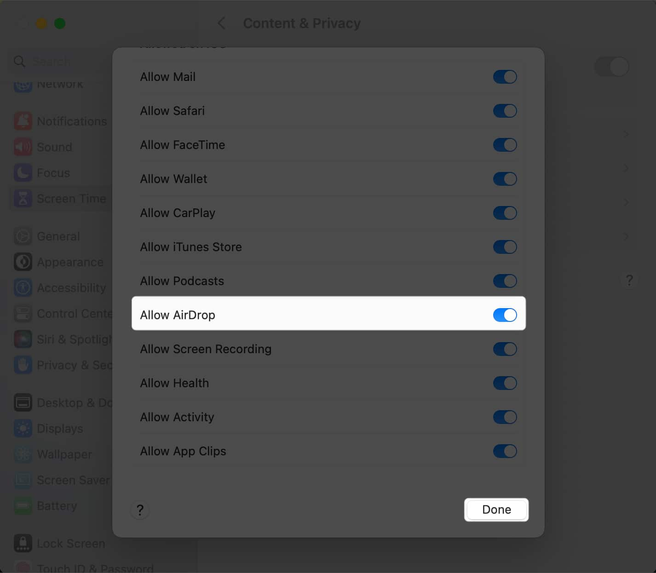
Task: Click the Sound speaker icon
Action: click(23, 147)
